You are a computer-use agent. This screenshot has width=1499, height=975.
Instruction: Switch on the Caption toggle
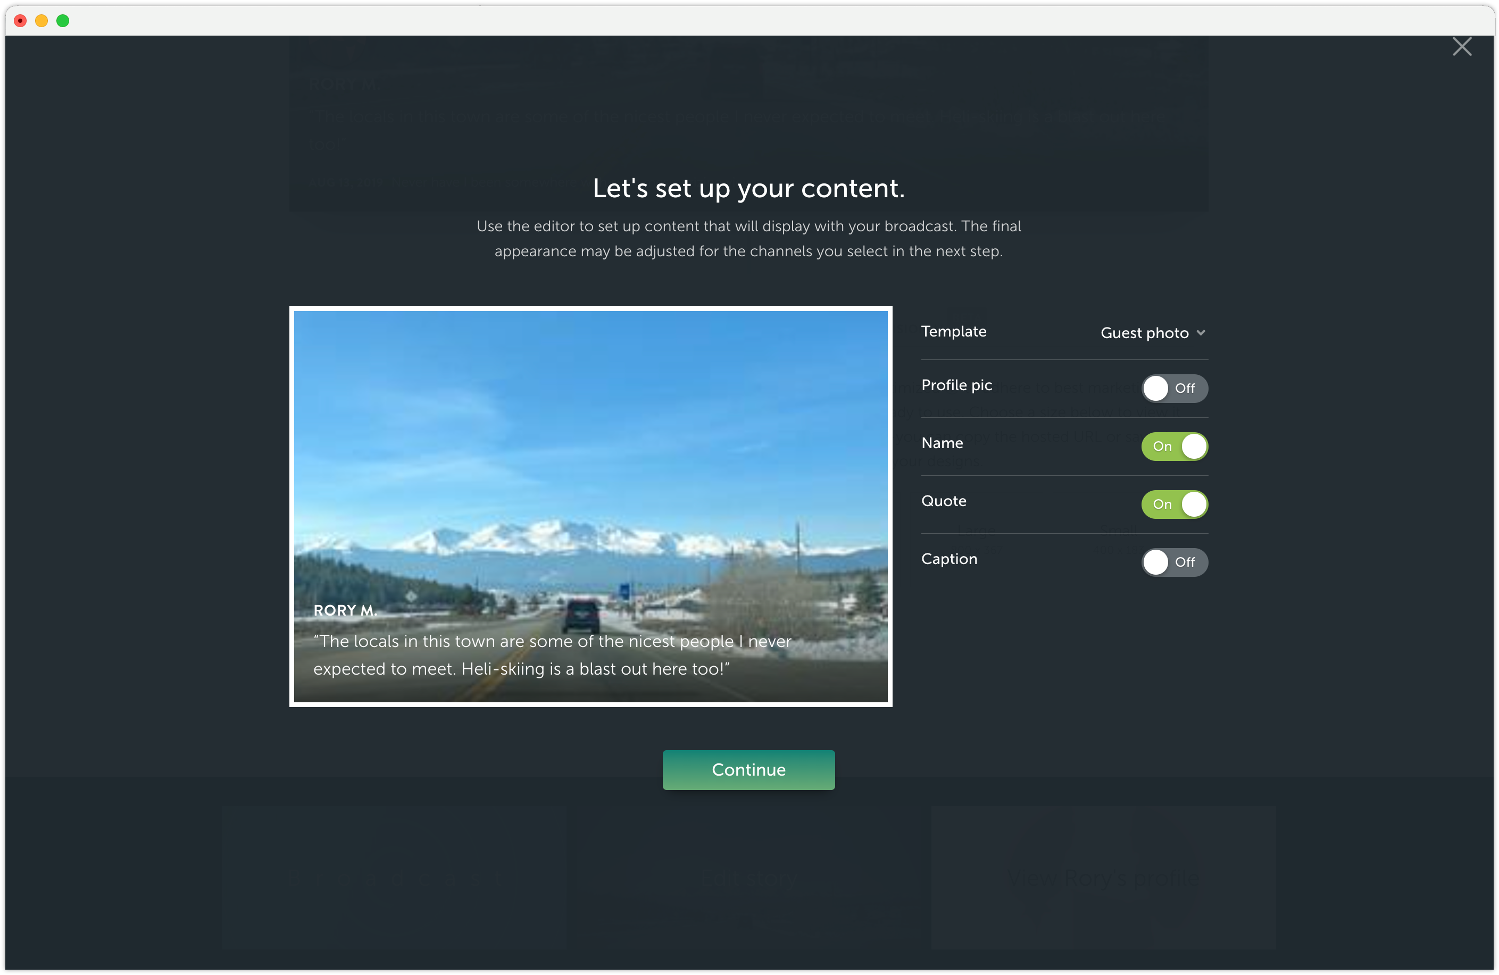pos(1174,562)
